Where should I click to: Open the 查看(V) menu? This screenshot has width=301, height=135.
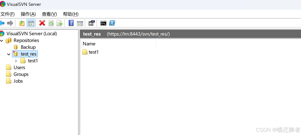point(50,14)
